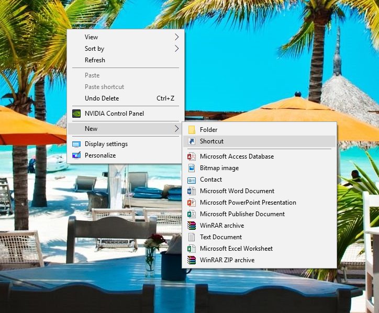Image resolution: width=379 pixels, height=313 pixels.
Task: Create a new Bitmap image
Action: coord(259,168)
